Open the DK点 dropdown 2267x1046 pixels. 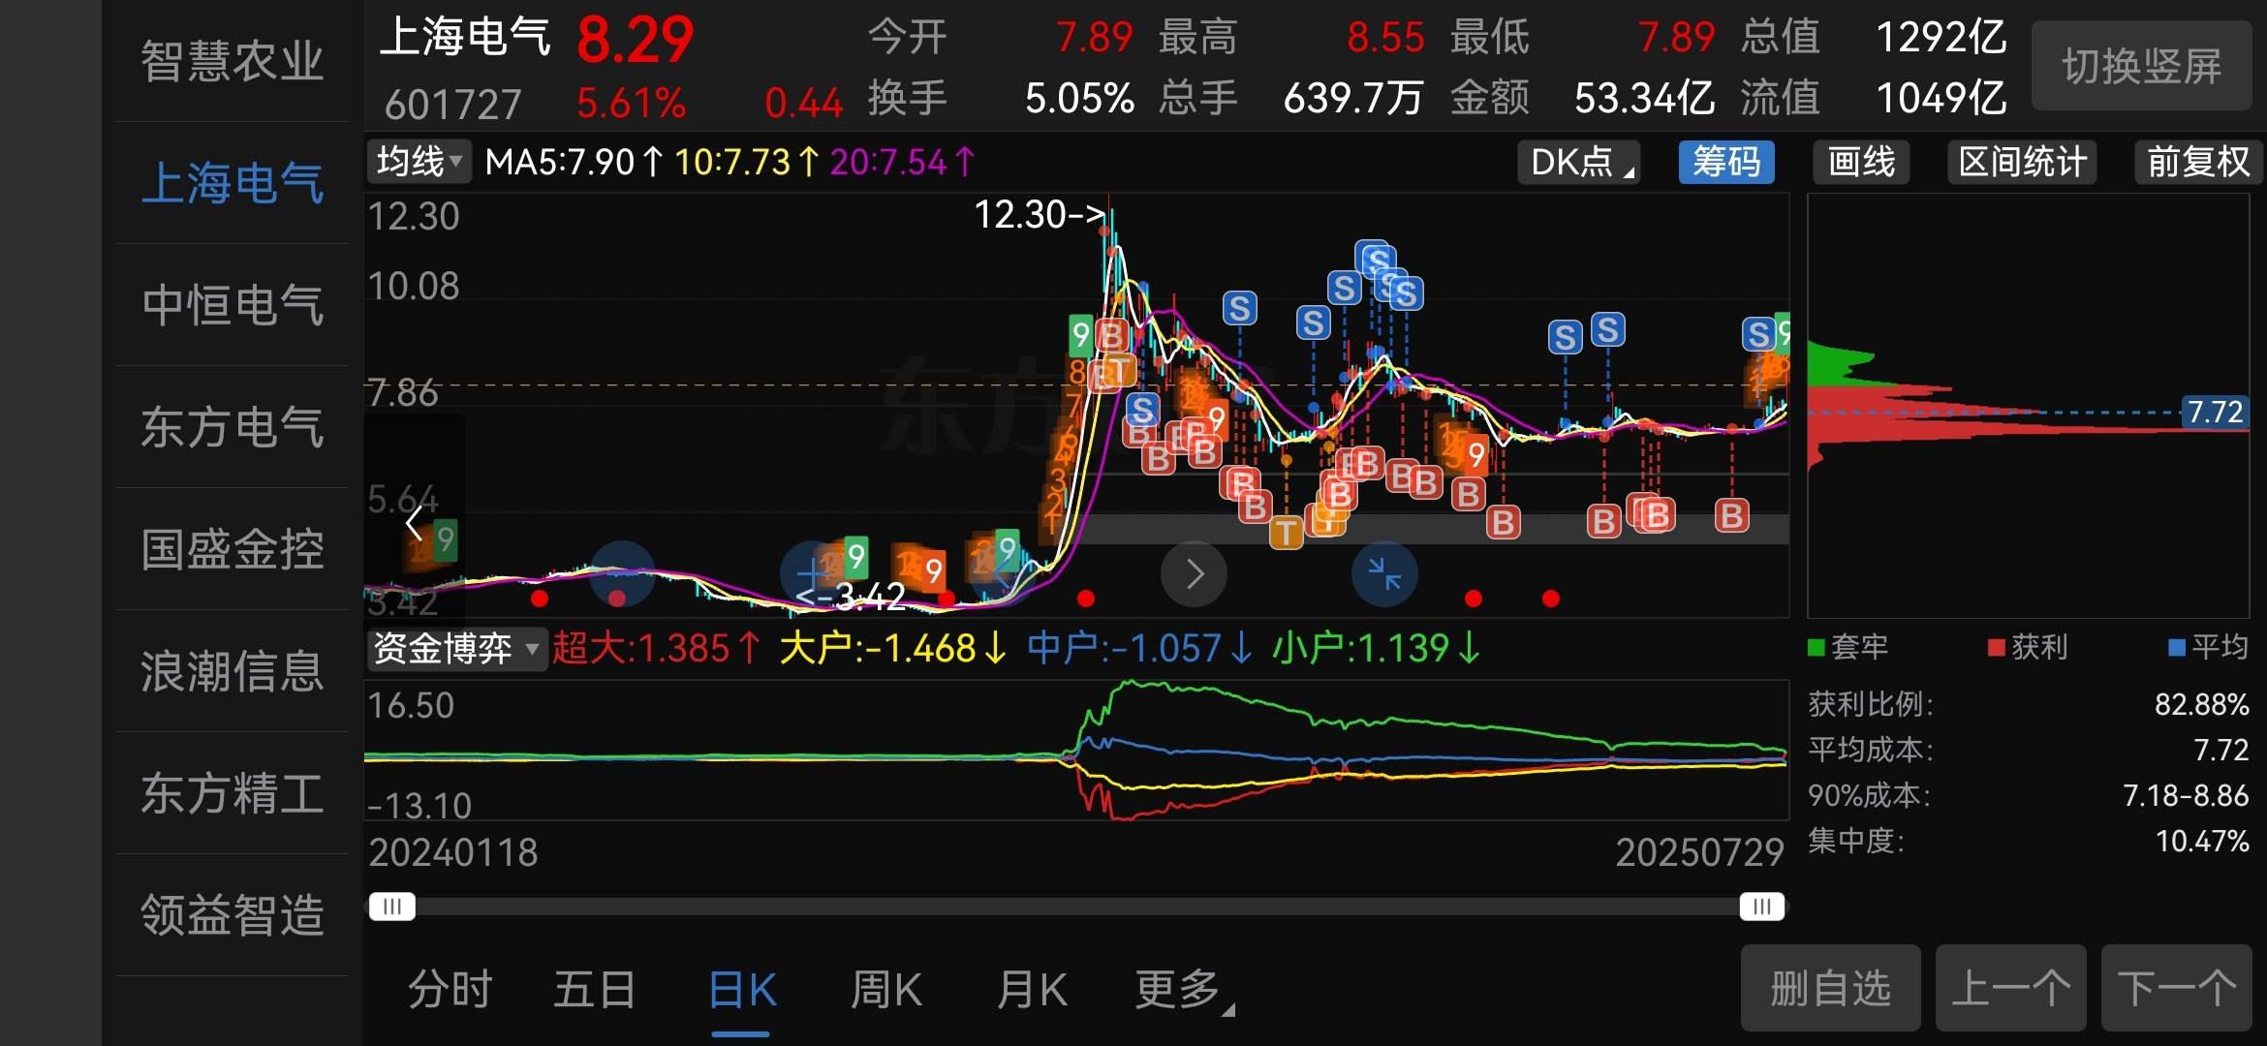pos(1579,162)
